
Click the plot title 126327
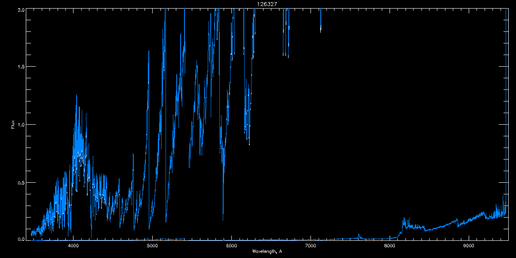pos(267,3)
